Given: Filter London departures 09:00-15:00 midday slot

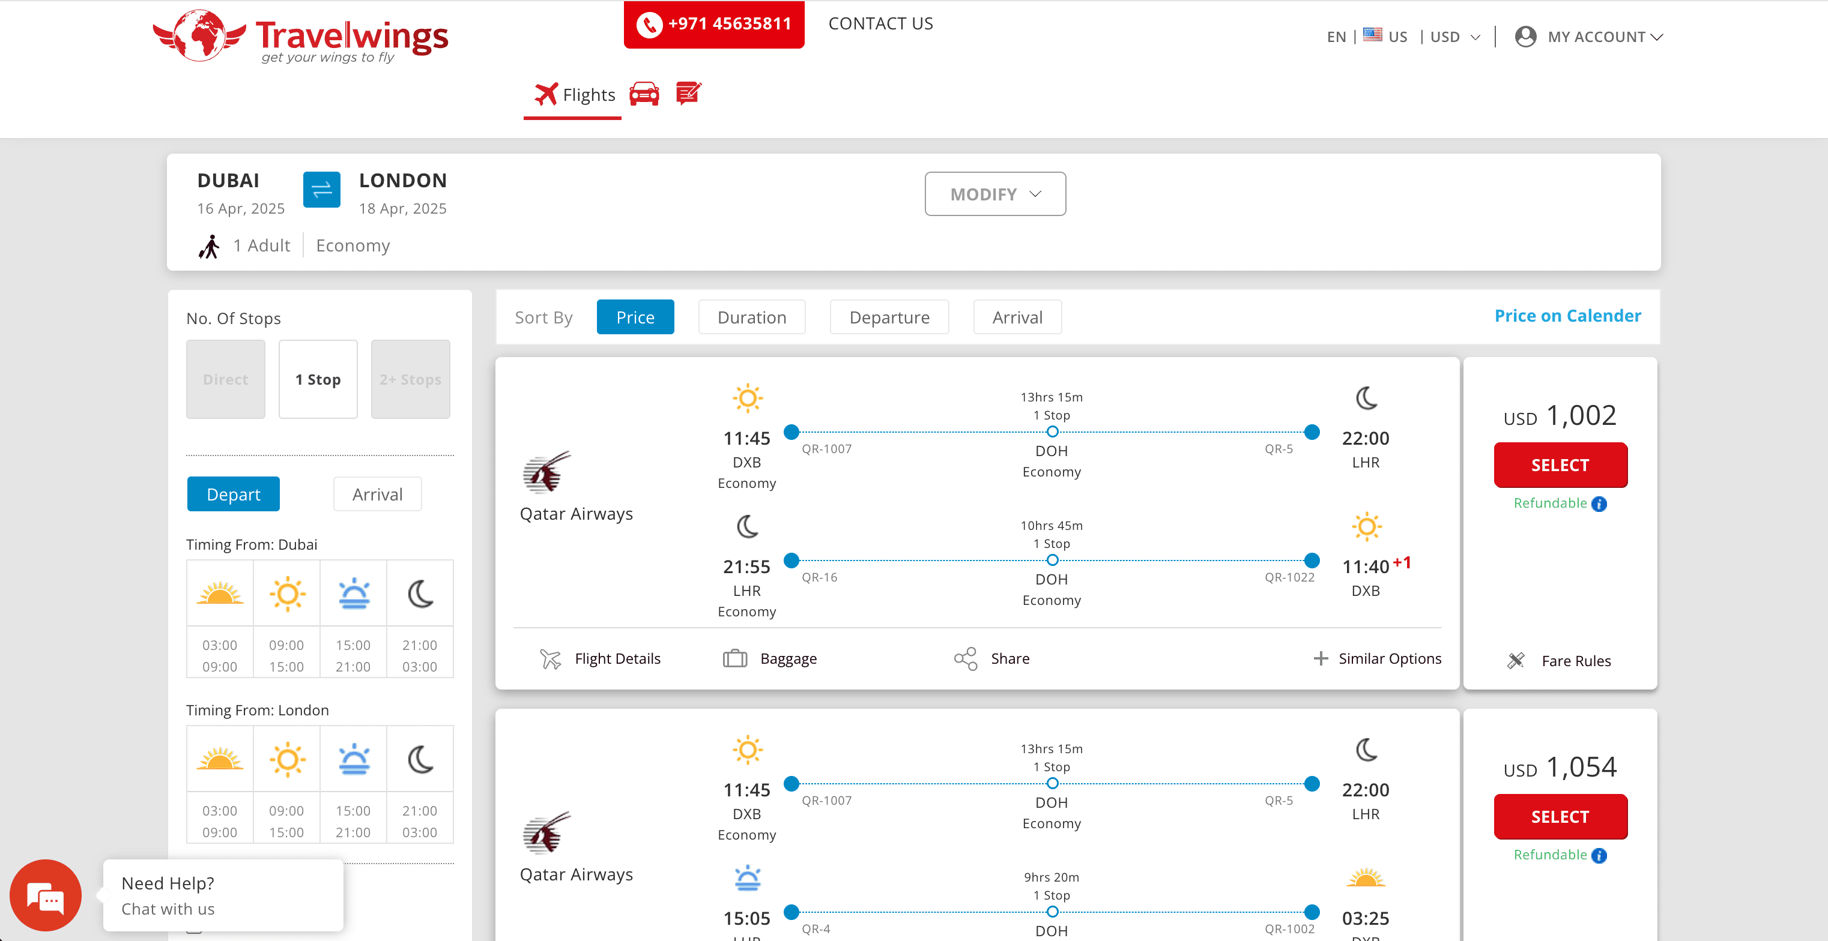Looking at the screenshot, I should [x=286, y=784].
